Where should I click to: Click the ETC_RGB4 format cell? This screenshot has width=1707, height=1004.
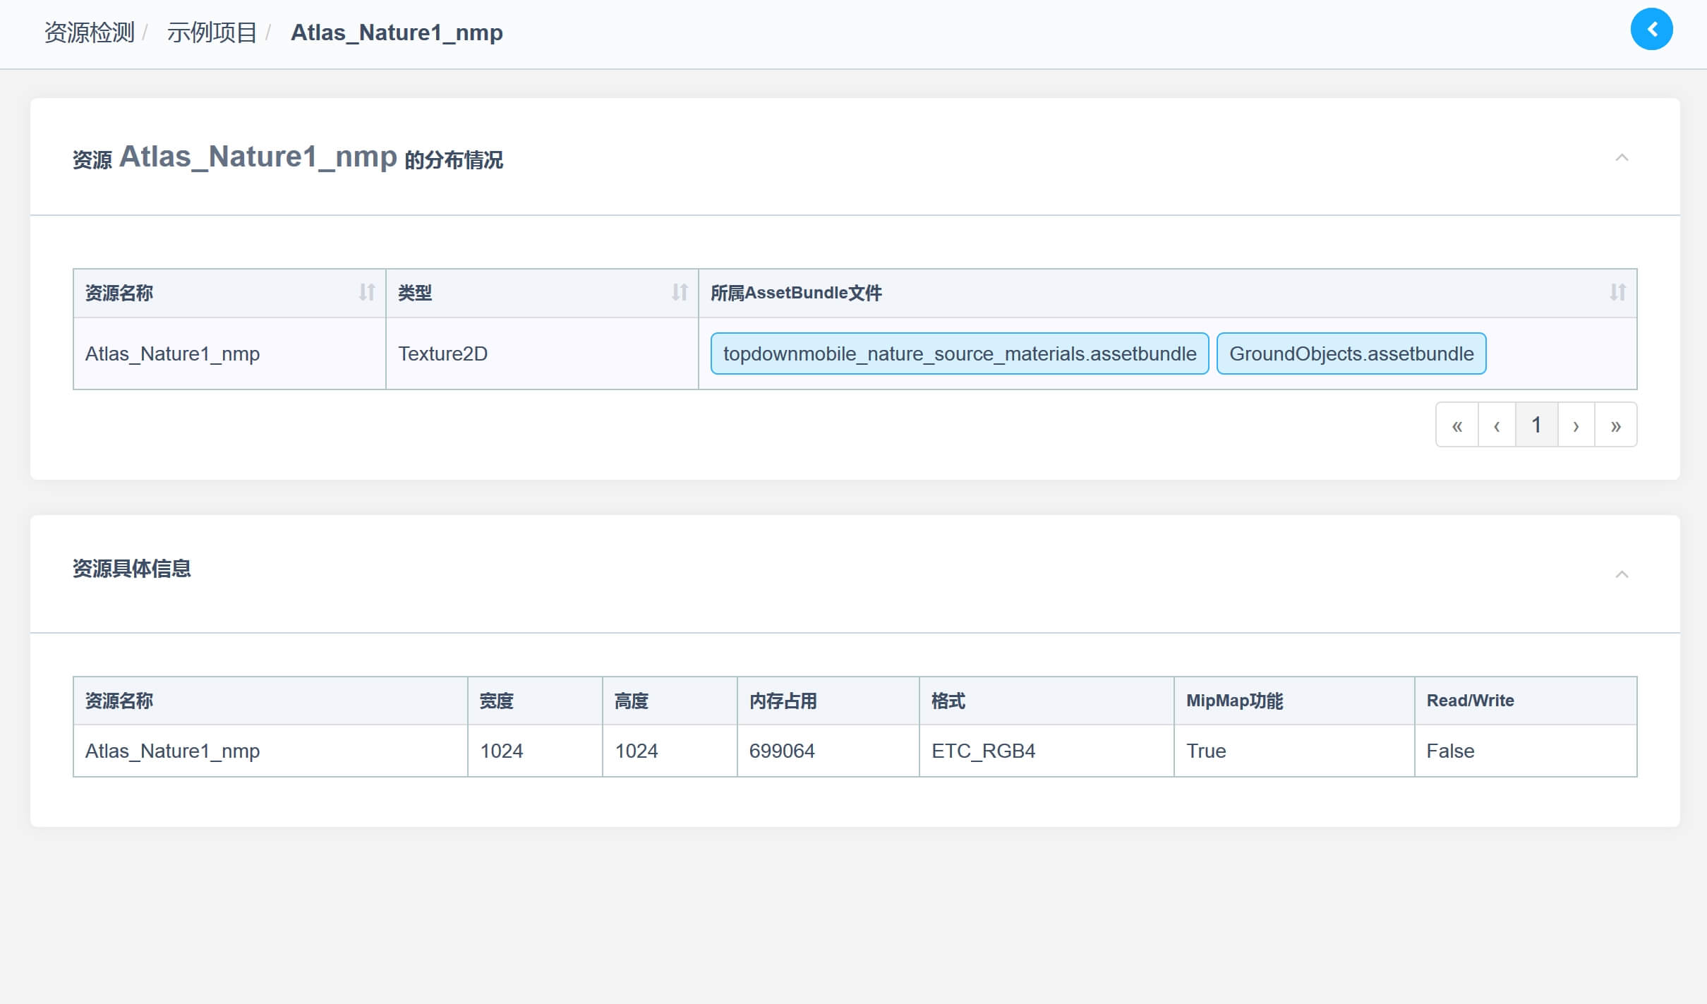click(x=983, y=751)
